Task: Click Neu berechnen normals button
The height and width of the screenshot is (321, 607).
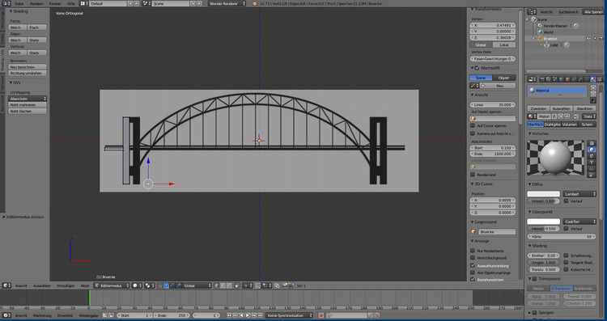Action: (x=28, y=67)
